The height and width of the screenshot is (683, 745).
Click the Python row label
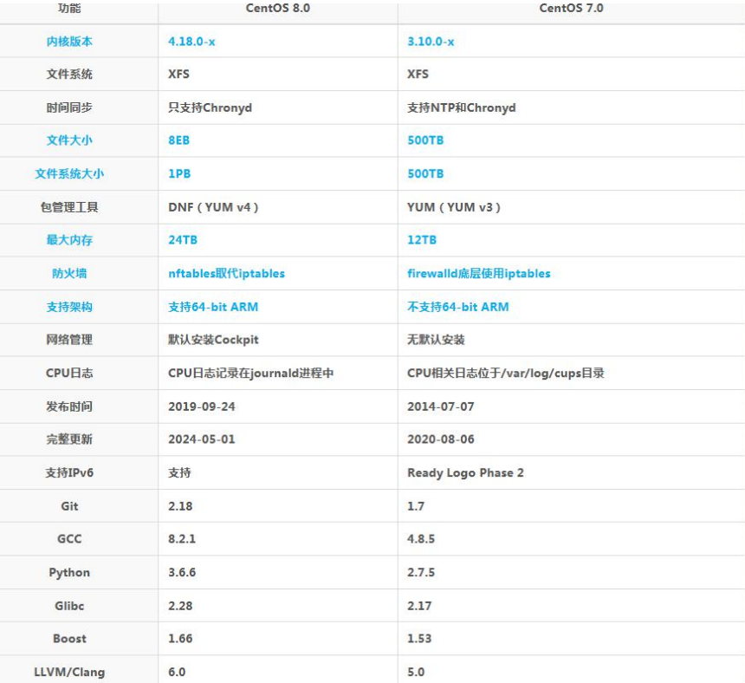(x=69, y=572)
